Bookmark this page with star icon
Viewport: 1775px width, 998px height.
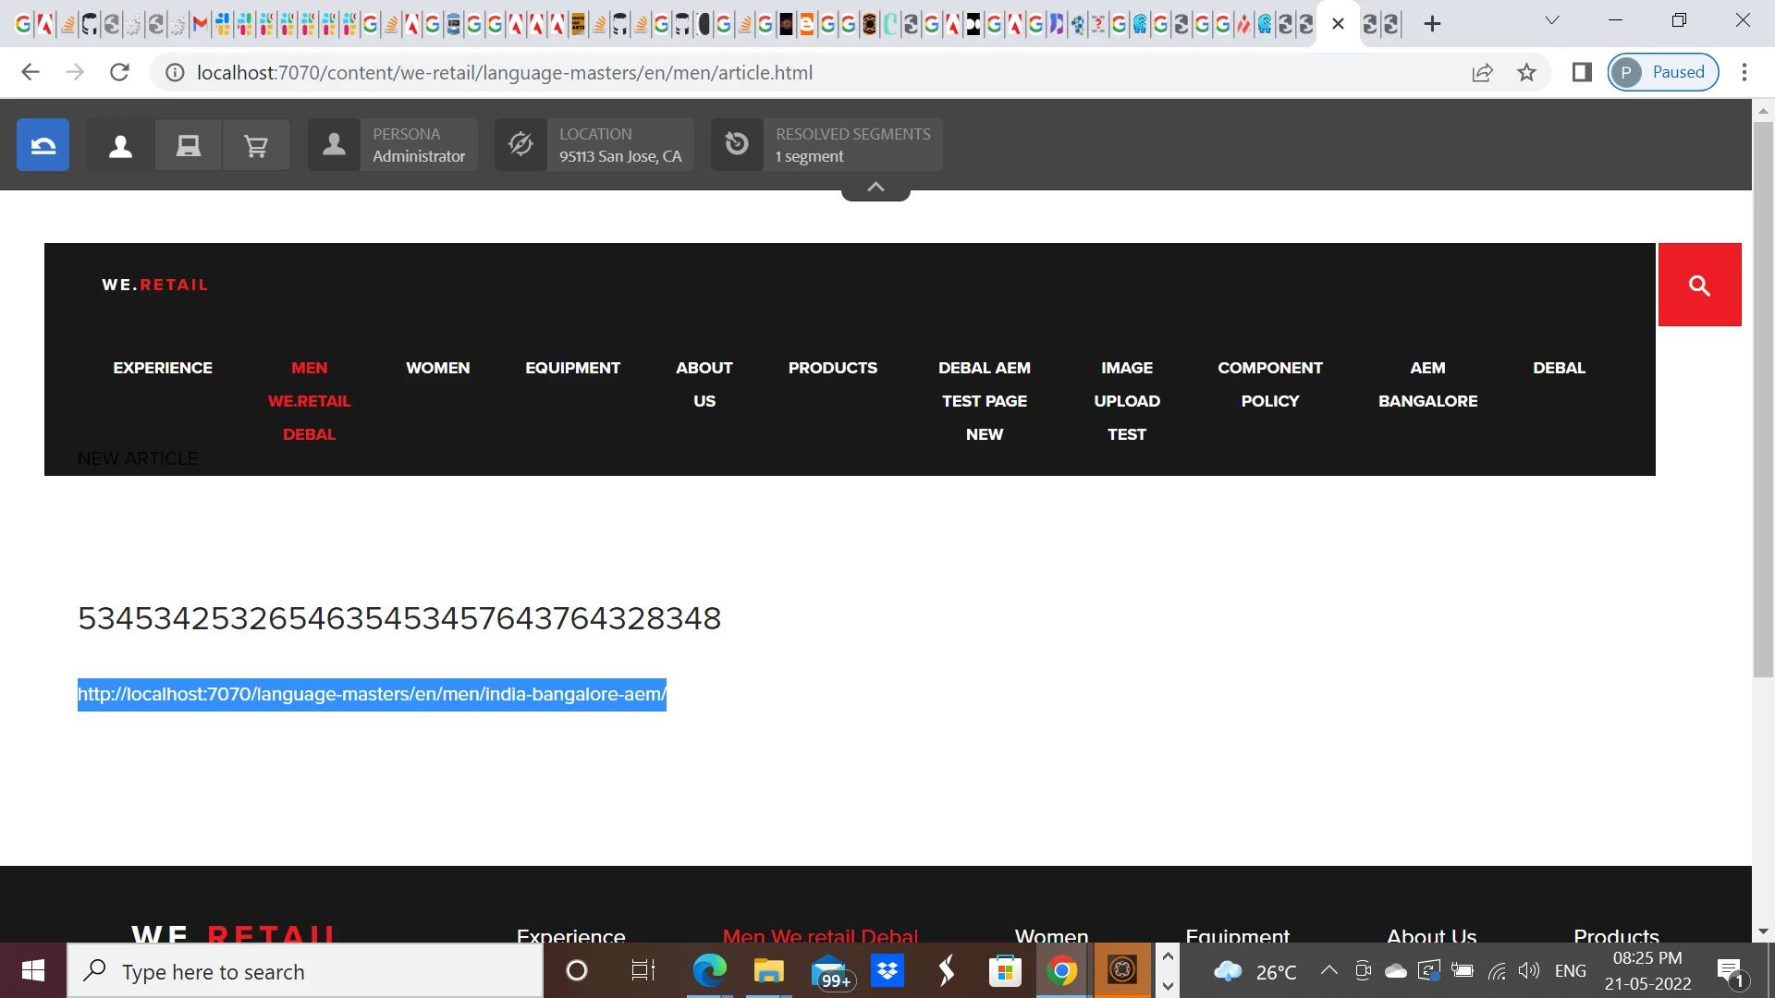[x=1526, y=72]
